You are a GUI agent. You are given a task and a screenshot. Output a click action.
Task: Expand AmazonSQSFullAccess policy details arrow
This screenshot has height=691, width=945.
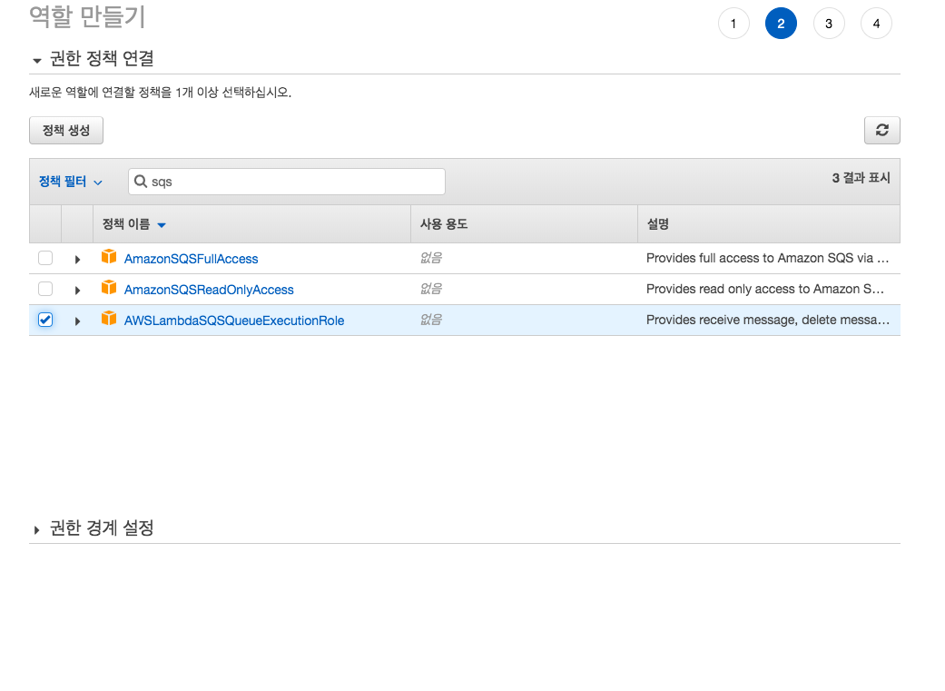[77, 260]
